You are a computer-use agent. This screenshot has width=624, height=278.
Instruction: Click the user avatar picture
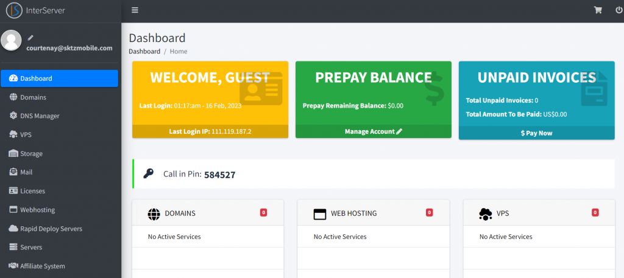click(x=11, y=40)
